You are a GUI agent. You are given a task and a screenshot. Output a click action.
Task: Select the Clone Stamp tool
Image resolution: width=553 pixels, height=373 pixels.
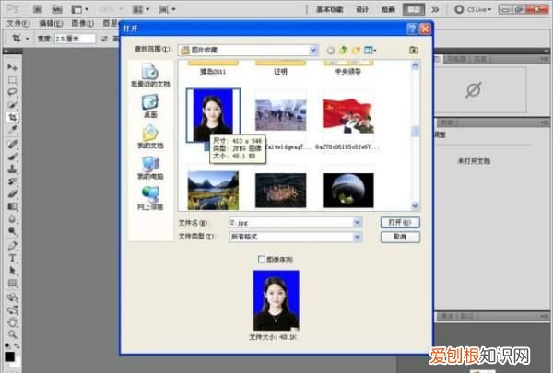coord(12,169)
